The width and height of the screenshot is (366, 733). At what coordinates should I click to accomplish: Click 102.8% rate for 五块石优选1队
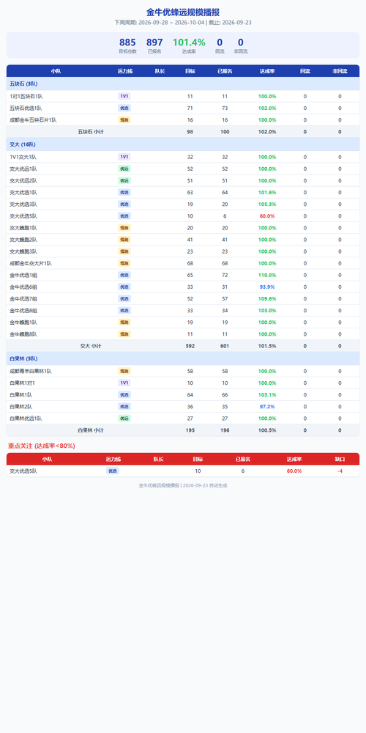tap(267, 108)
